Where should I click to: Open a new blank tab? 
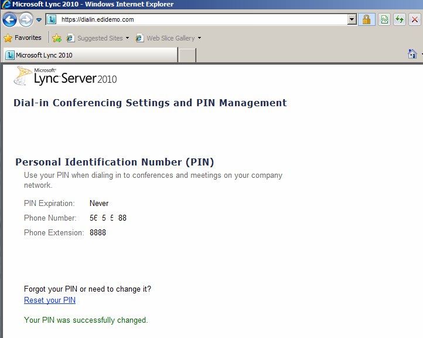(187, 55)
